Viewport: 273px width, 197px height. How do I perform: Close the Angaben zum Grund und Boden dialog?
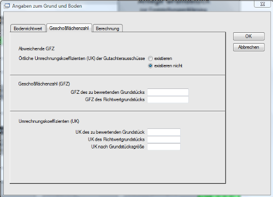pyautogui.click(x=262, y=4)
